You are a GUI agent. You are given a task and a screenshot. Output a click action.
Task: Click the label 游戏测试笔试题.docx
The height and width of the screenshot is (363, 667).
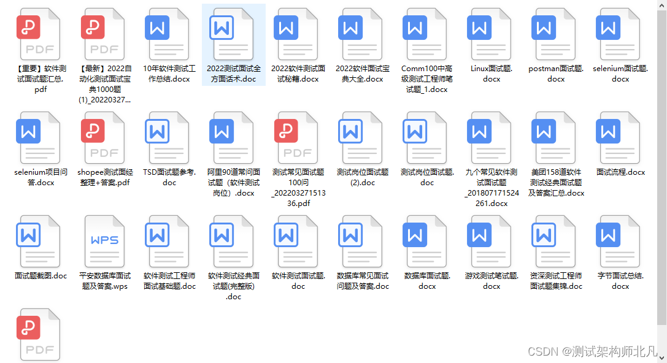492,281
